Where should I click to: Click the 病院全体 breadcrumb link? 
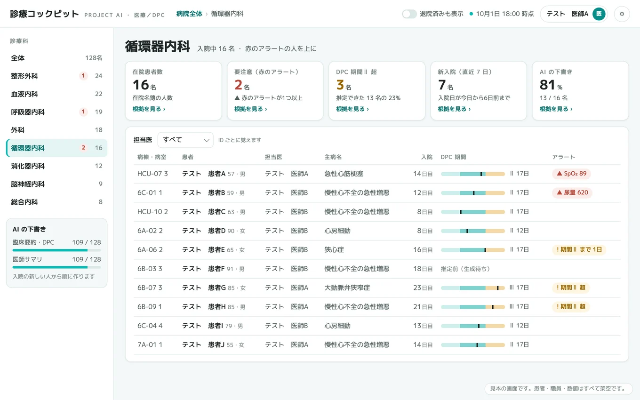pyautogui.click(x=189, y=14)
